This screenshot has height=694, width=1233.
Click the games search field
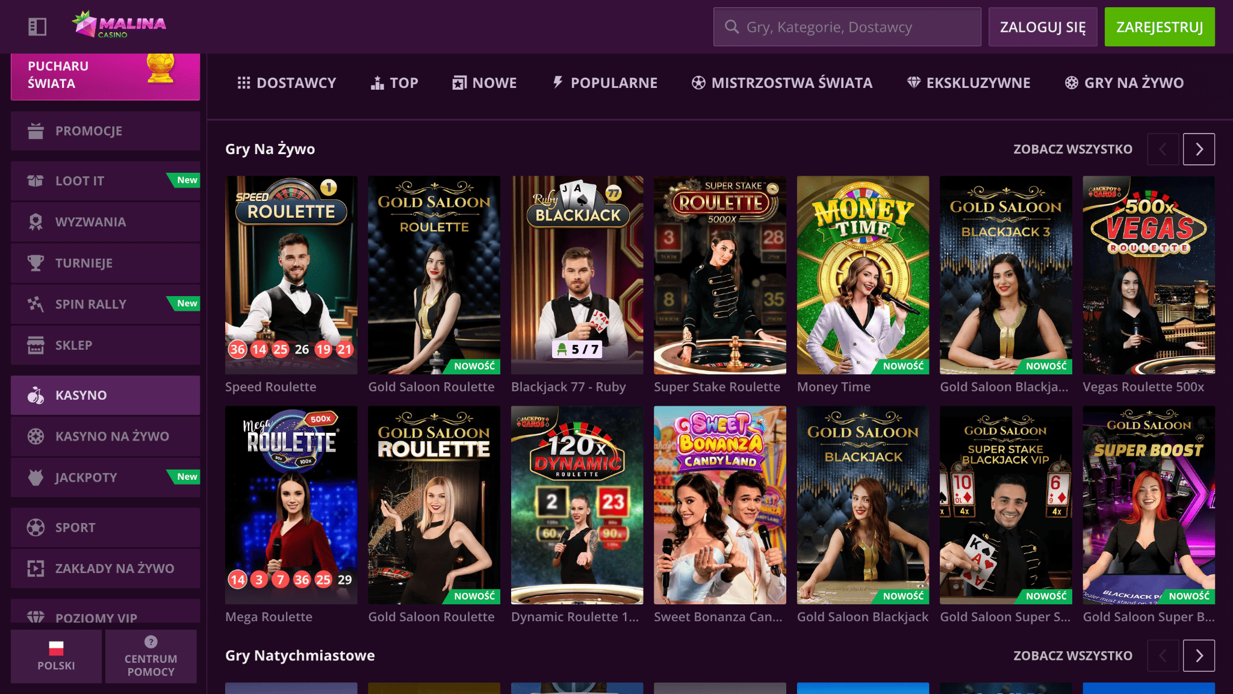847,27
